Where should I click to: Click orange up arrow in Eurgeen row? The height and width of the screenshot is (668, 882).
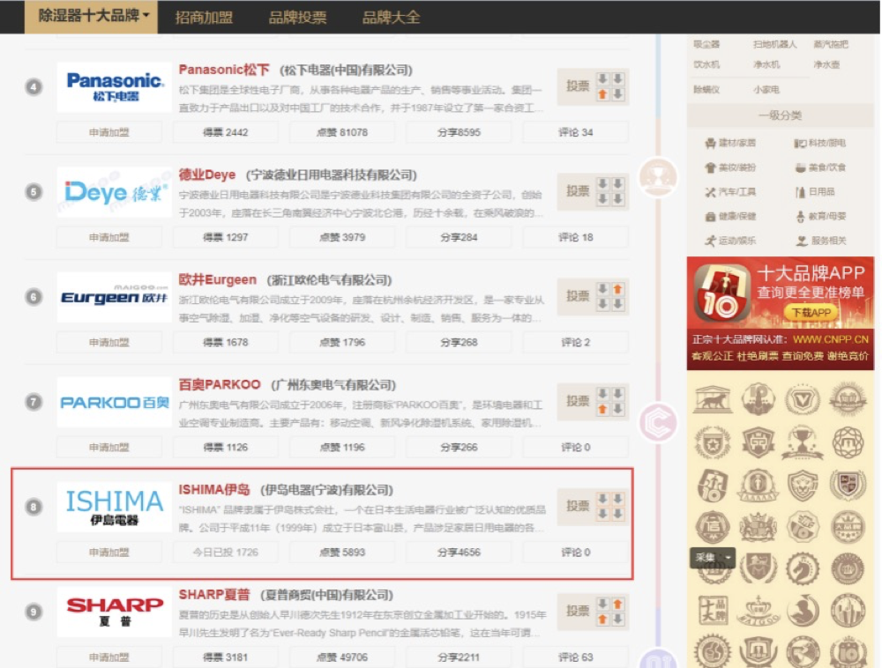(617, 289)
